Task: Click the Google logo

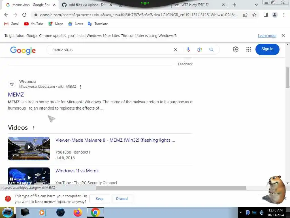Action: click(23, 50)
